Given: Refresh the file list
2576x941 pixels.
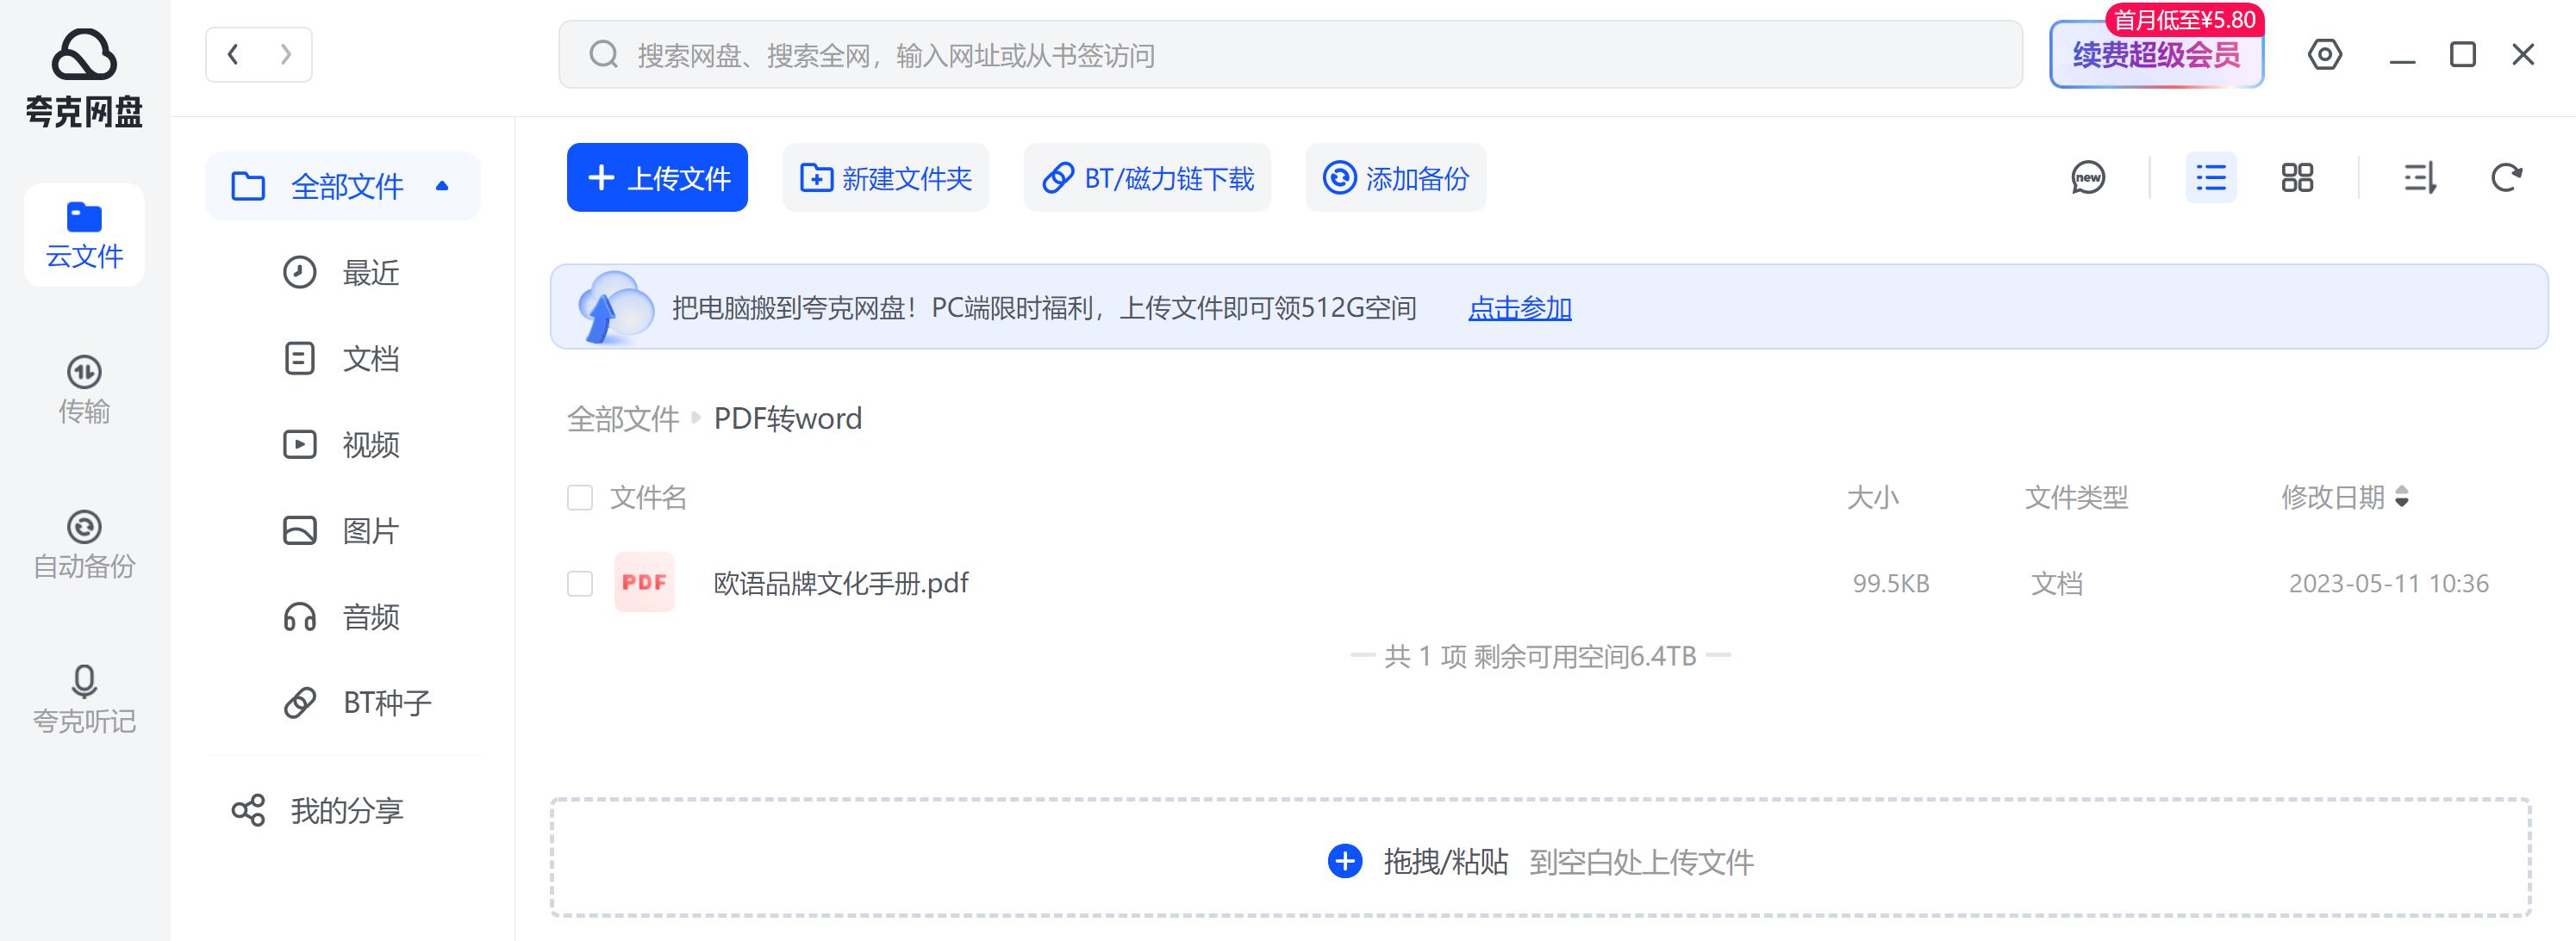Looking at the screenshot, I should [x=2506, y=178].
